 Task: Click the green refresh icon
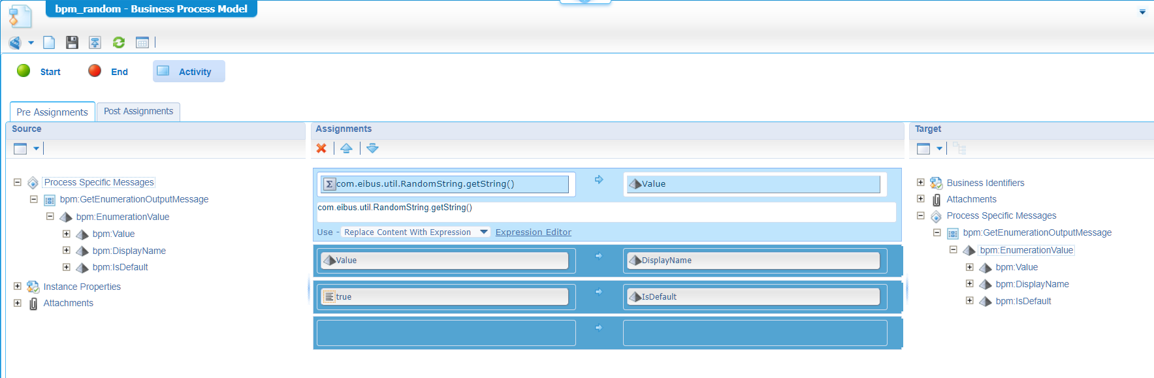point(119,42)
